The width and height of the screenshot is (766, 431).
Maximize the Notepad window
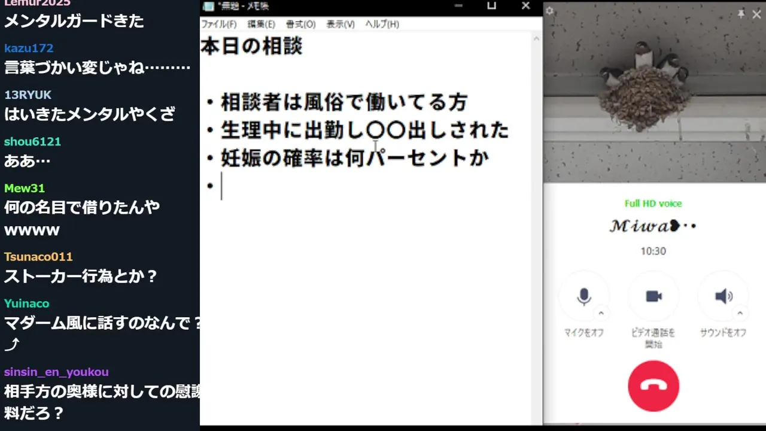[491, 6]
